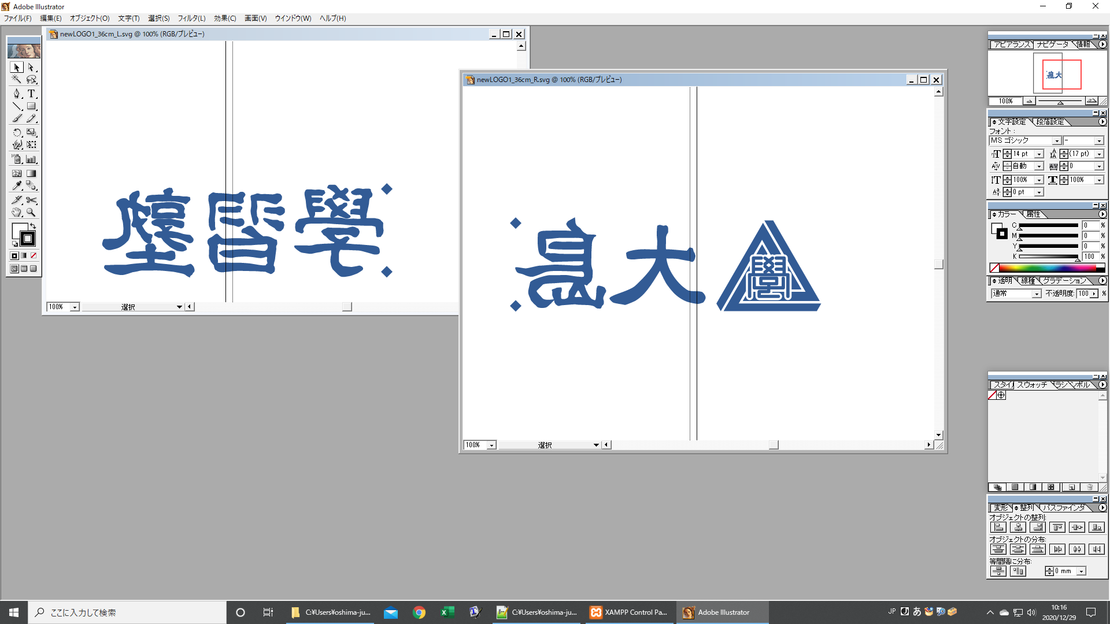1110x624 pixels.
Task: Select the Slice tool
Action: click(17, 200)
